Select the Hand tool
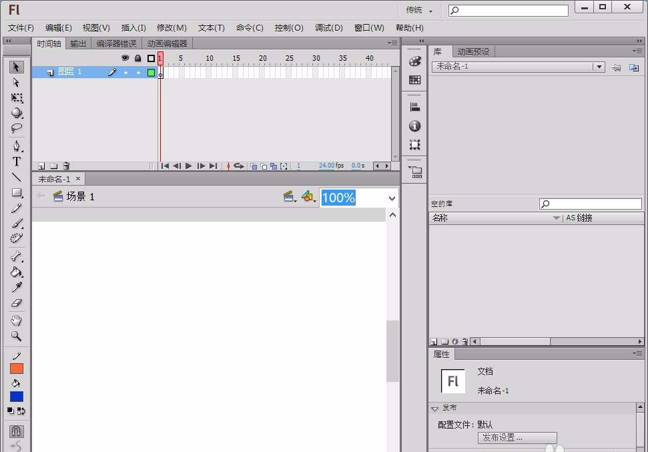This screenshot has height=452, width=648. pyautogui.click(x=16, y=320)
